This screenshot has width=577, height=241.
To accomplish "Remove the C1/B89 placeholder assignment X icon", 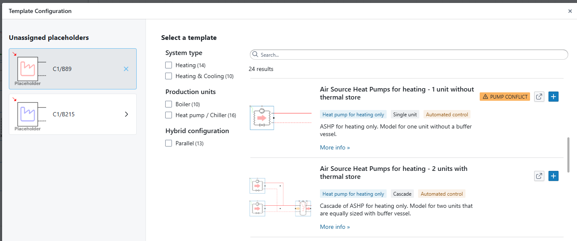I will 126,69.
